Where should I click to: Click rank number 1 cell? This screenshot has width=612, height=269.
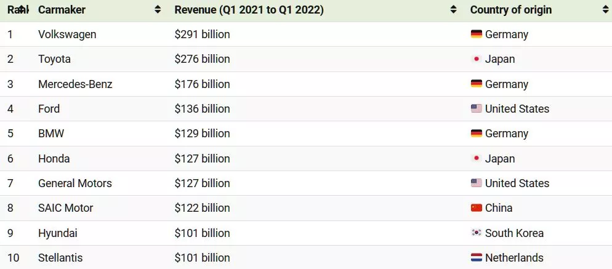pyautogui.click(x=10, y=34)
